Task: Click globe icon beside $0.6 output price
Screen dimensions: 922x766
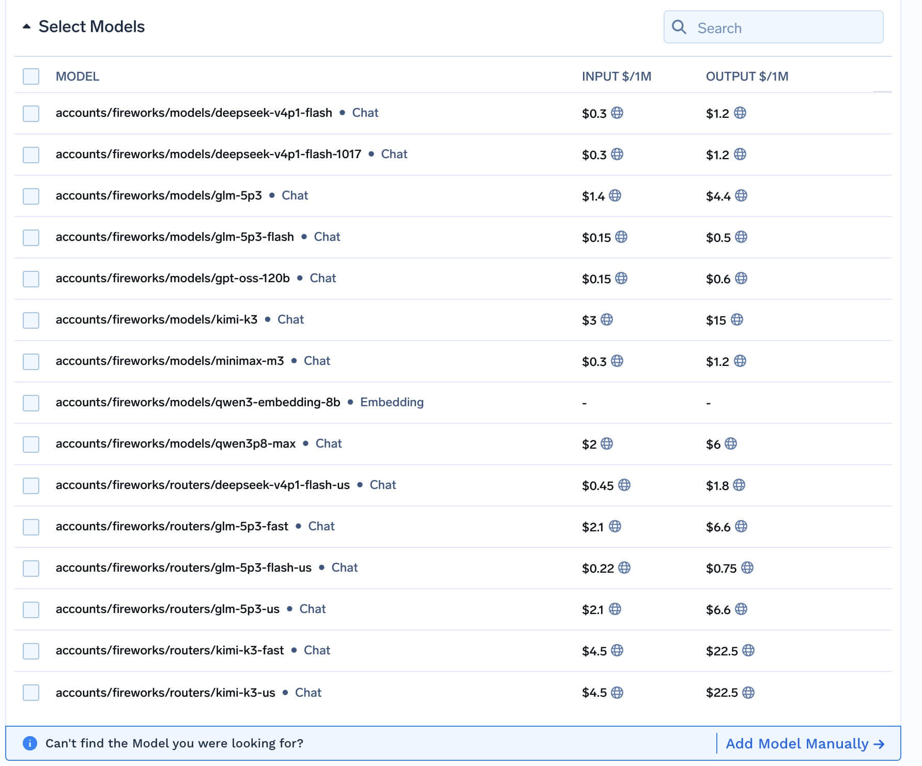Action: pos(741,278)
